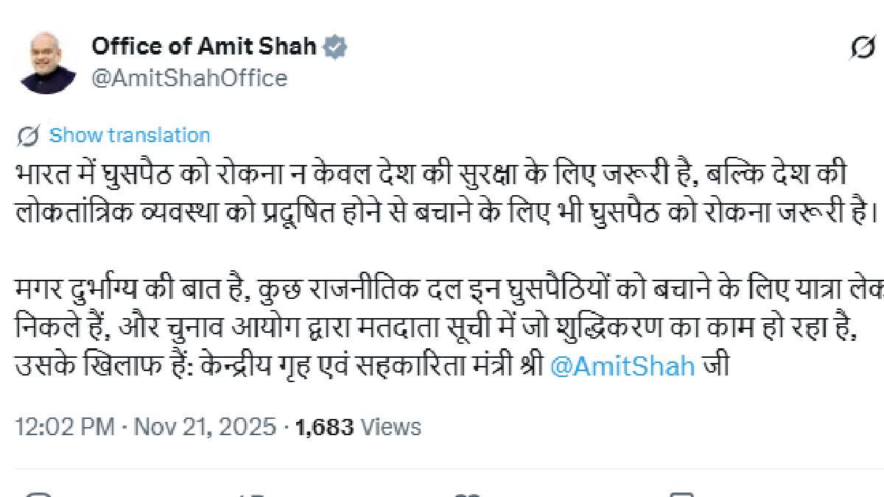The width and height of the screenshot is (884, 497).
Task: Click the reply icon below the post
Action: coord(37,494)
